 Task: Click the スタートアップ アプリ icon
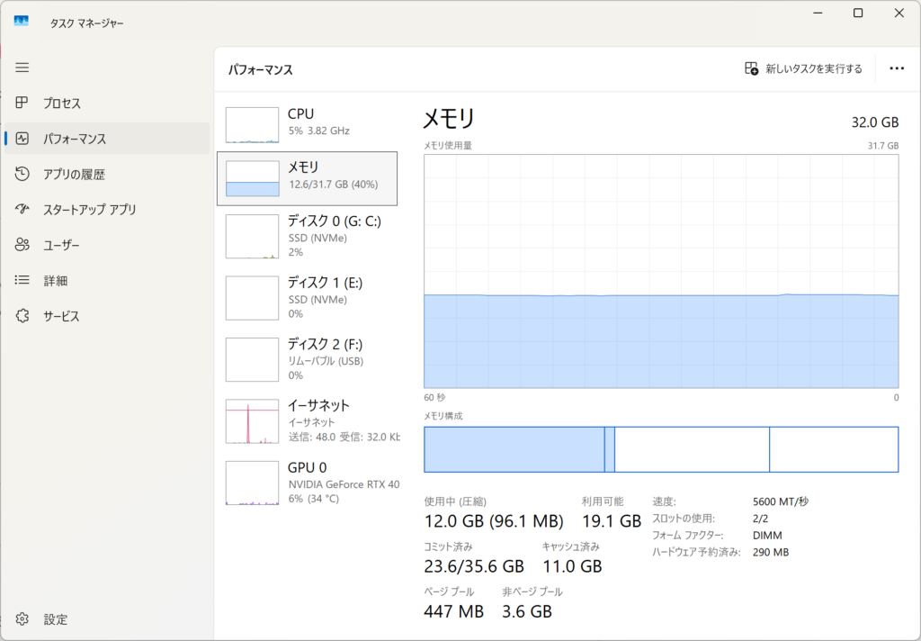(22, 210)
